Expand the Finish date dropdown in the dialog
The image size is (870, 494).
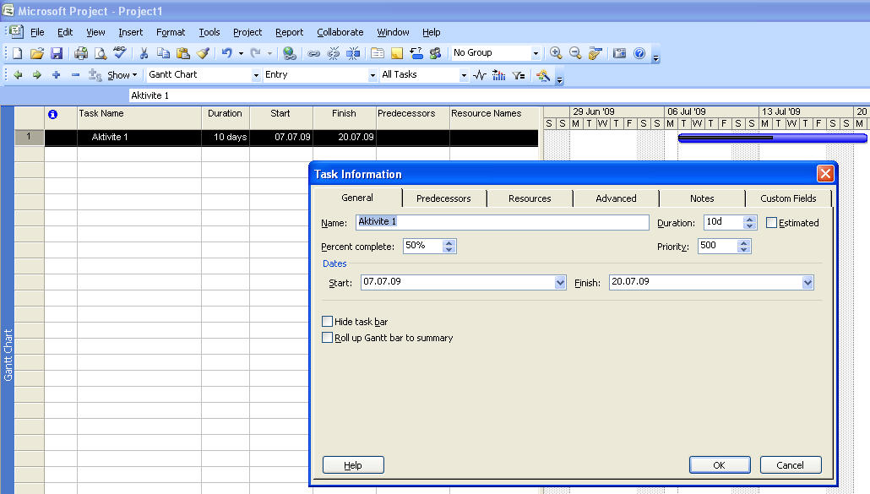click(807, 283)
